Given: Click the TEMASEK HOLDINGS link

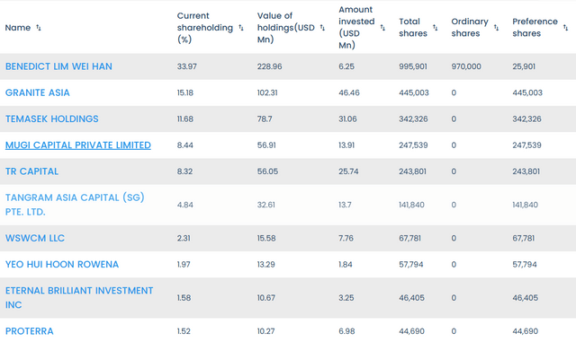Looking at the screenshot, I should tap(52, 118).
